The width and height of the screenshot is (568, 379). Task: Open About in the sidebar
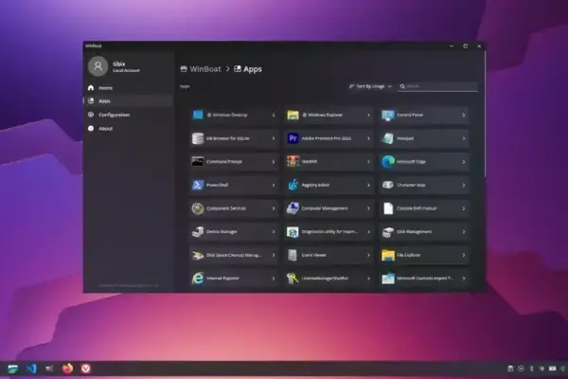point(129,129)
